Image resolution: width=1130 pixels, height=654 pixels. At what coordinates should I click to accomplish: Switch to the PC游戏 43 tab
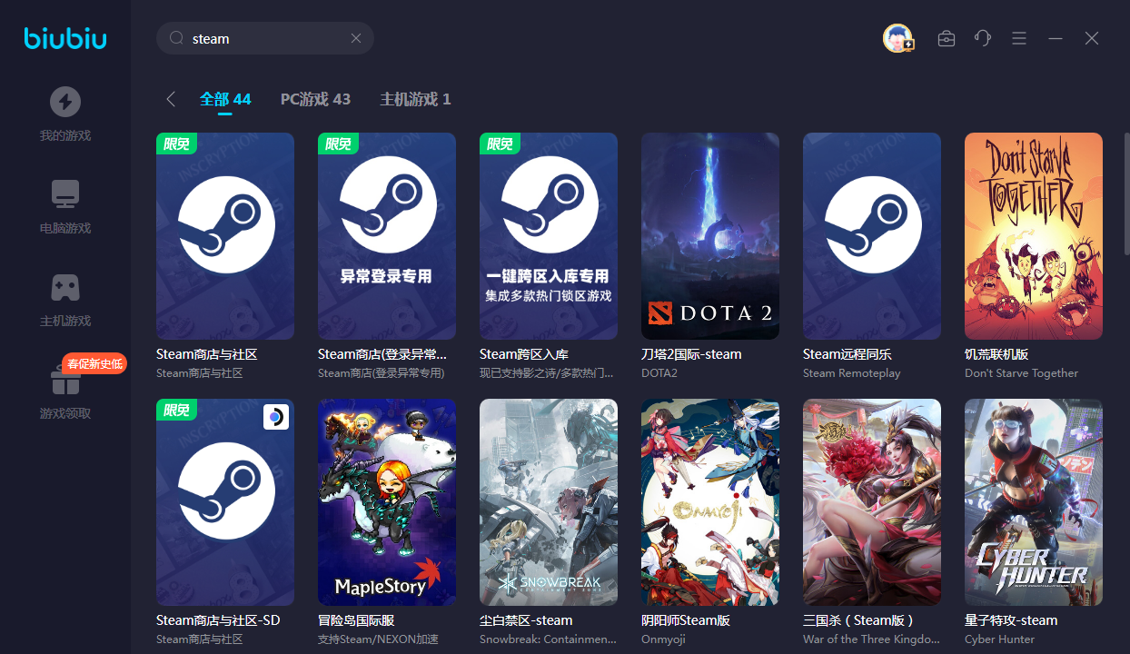[315, 99]
